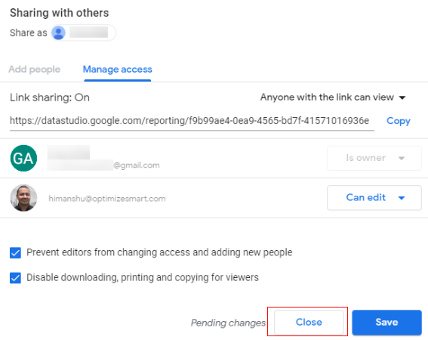Switch to the Add people tab
Screen dimensions: 428x340
(35, 70)
